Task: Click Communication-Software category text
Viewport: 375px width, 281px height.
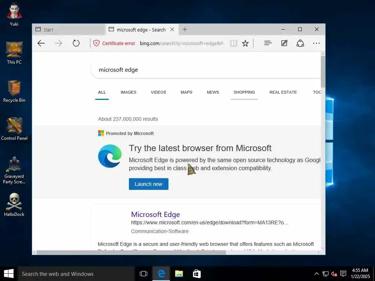Action: coord(160,231)
